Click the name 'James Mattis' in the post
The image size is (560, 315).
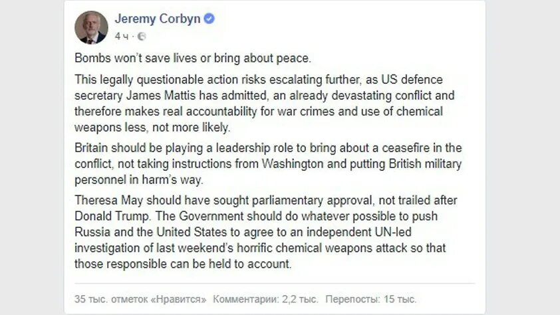161,96
